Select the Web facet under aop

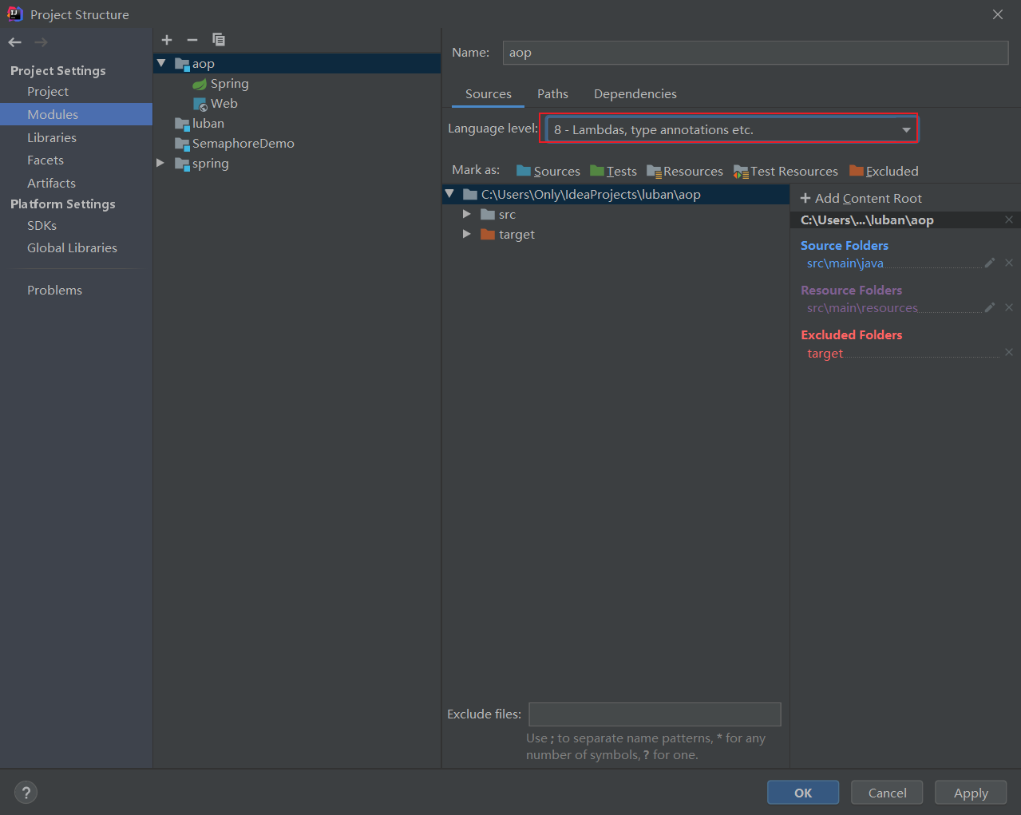click(224, 103)
